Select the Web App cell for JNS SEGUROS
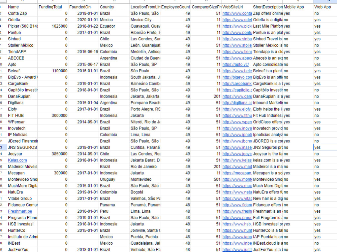Screen dimensions: 337x252 click(x=325, y=147)
